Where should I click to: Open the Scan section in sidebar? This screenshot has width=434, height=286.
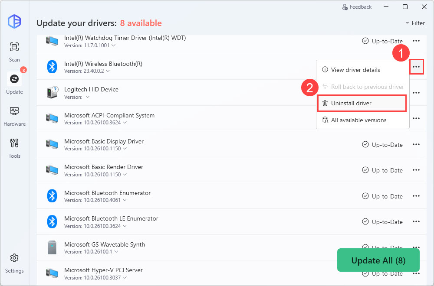tap(14, 51)
